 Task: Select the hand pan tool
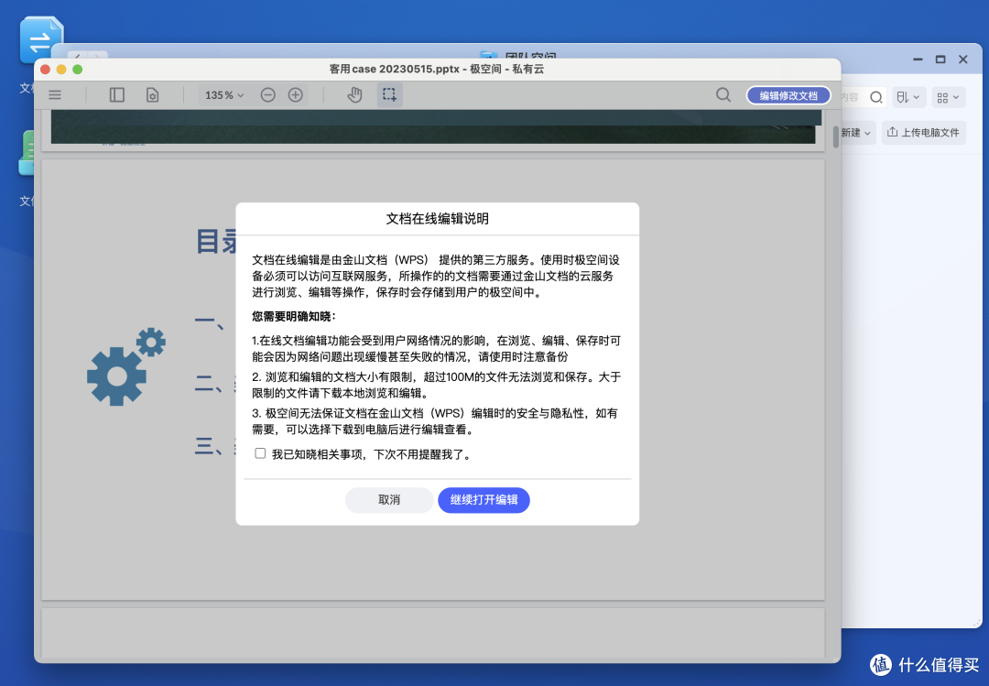pos(354,94)
